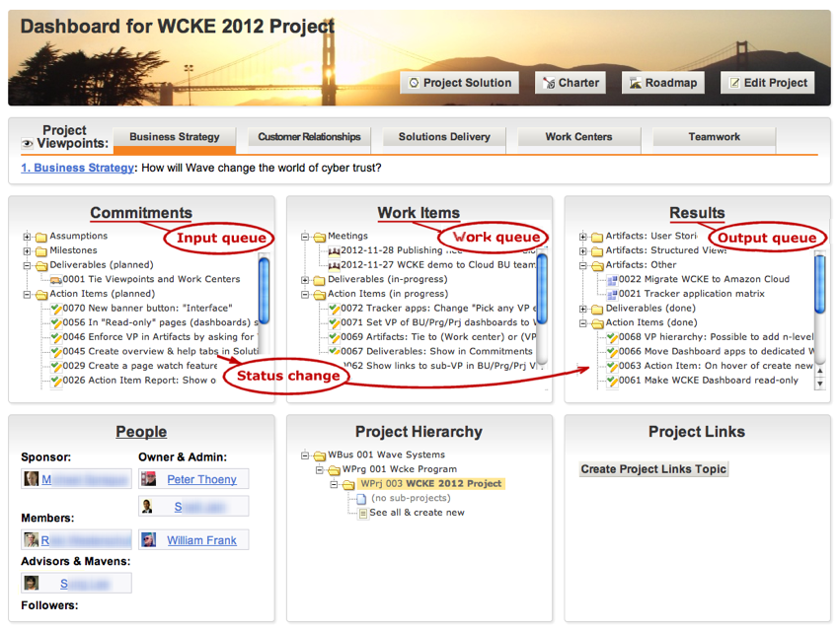
Task: Click the page icon beside See all & create new
Action: click(361, 513)
